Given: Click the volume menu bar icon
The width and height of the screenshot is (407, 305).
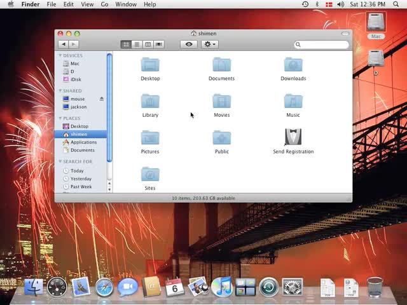Looking at the screenshot, I should click(x=341, y=4).
